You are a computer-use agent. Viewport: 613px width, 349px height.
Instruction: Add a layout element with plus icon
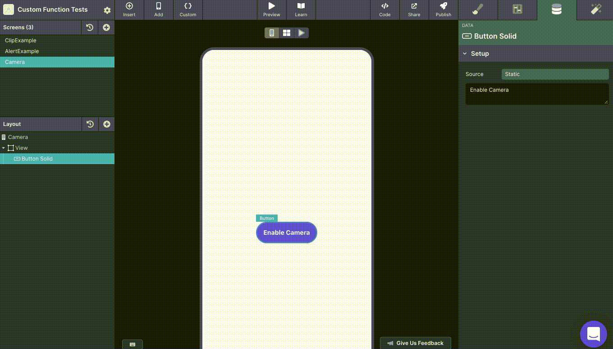click(x=106, y=124)
